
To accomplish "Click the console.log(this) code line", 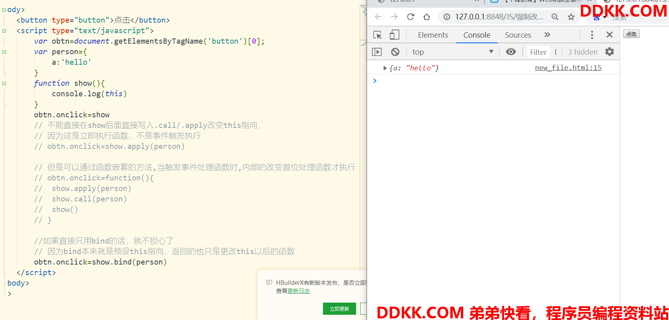I will point(89,94).
